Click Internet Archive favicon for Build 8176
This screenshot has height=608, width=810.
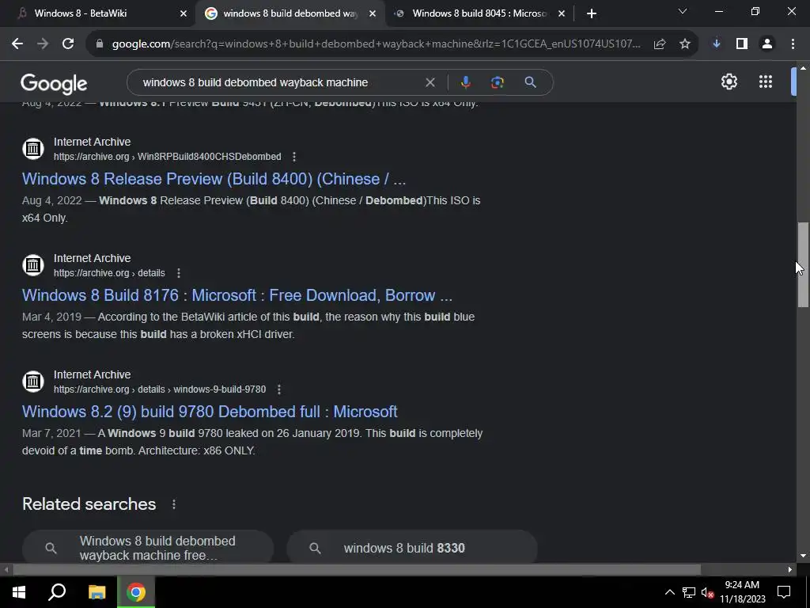(33, 265)
